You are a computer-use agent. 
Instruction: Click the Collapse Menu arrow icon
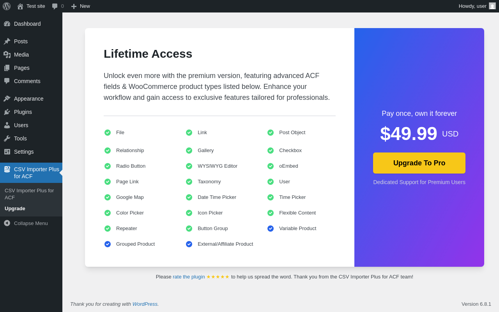[x=7, y=223]
